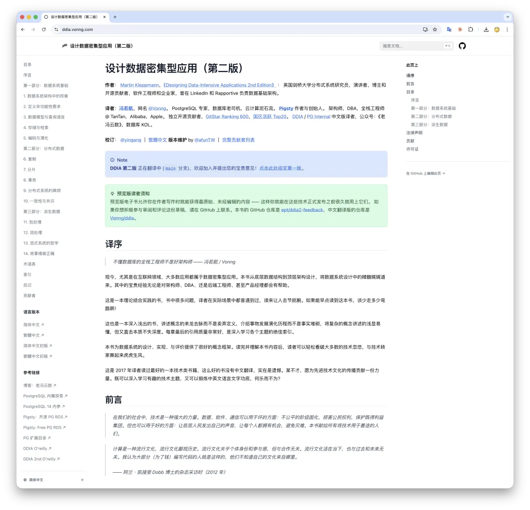Open a new tab with the plus button
The height and width of the screenshot is (510, 530).
point(115,16)
